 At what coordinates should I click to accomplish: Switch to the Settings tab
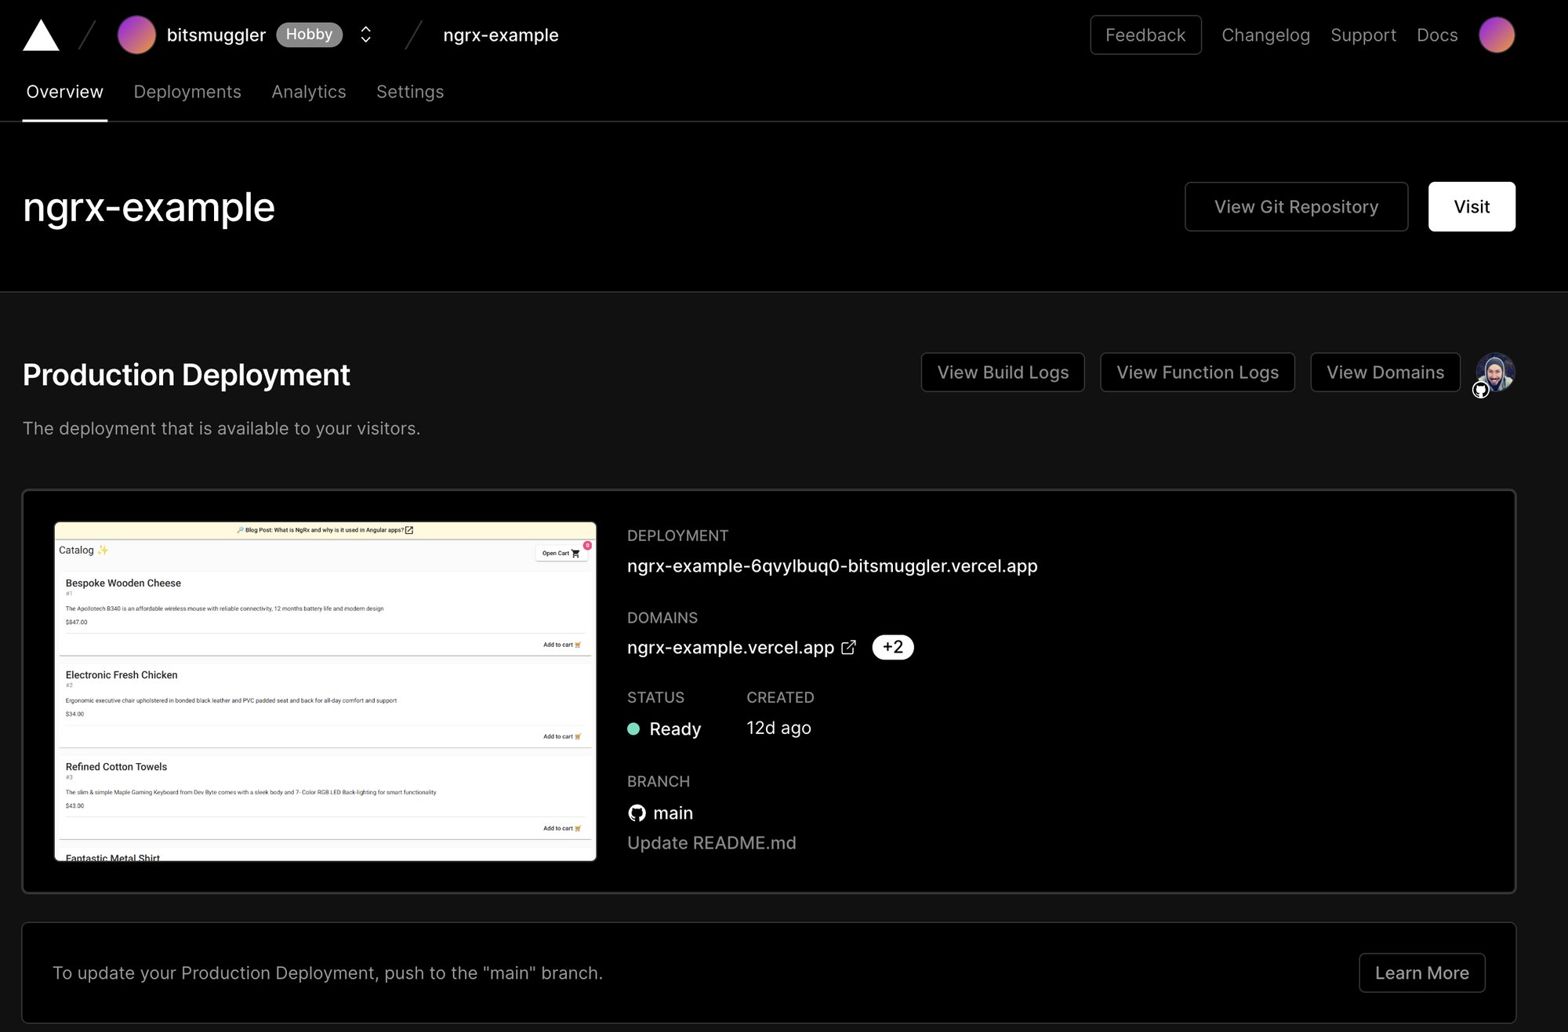click(410, 92)
